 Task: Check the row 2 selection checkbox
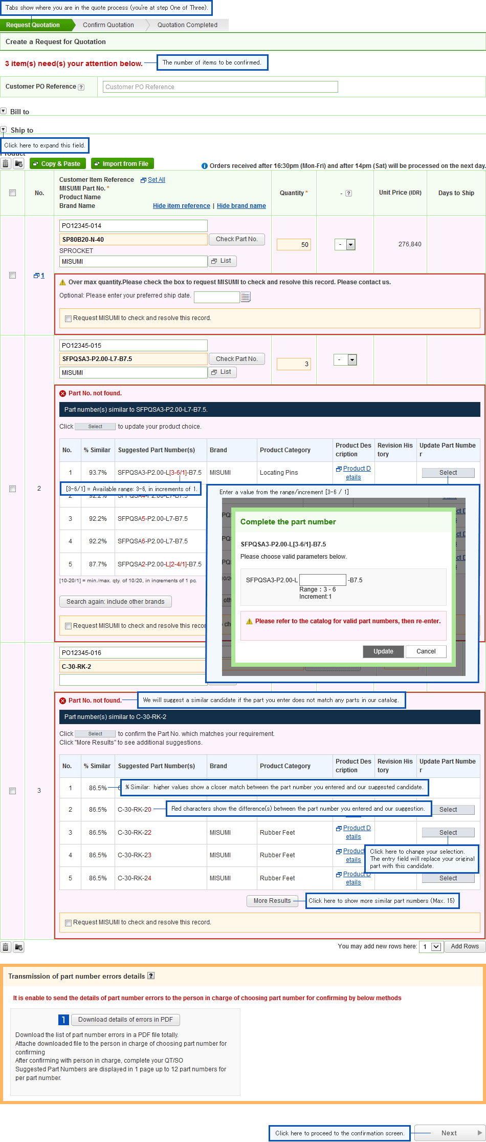pos(12,489)
